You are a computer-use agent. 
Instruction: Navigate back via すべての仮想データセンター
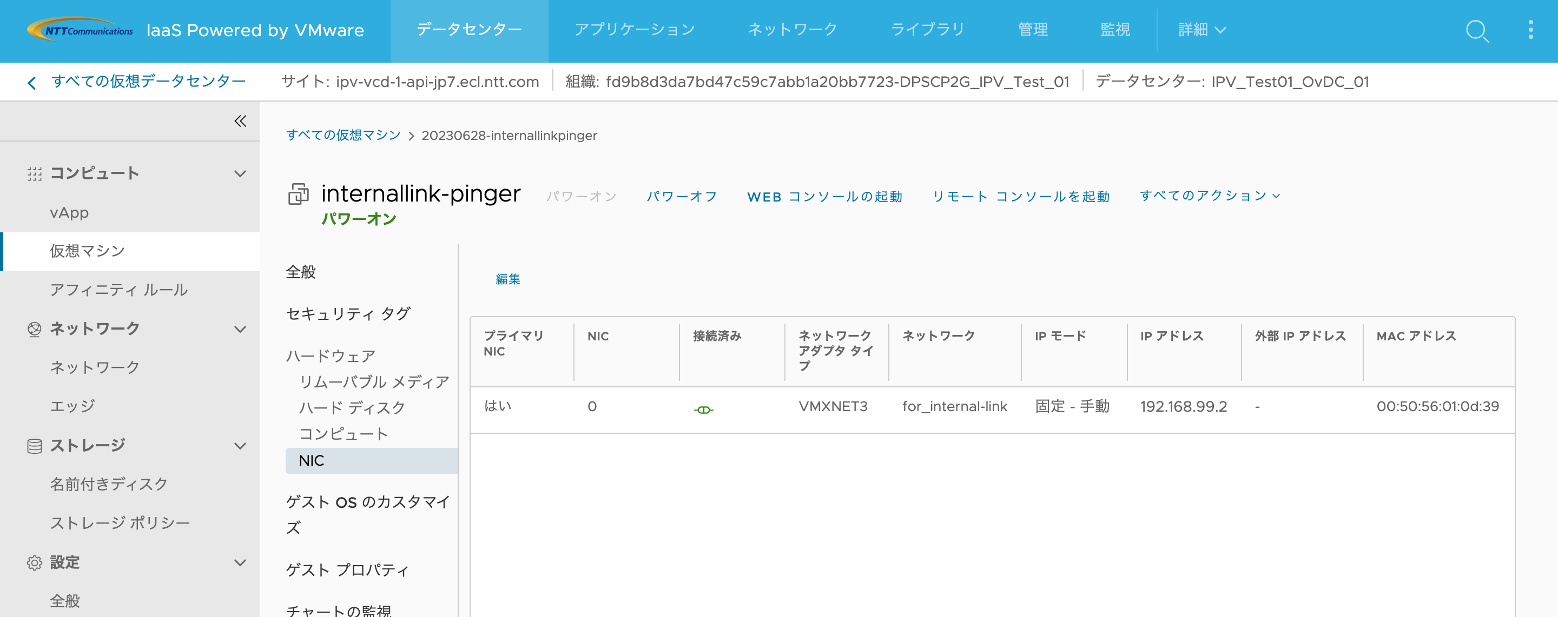pyautogui.click(x=149, y=82)
